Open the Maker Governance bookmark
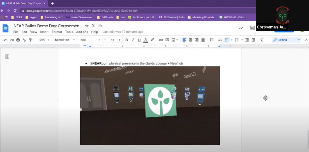The width and height of the screenshot is (309, 152). point(80,17)
